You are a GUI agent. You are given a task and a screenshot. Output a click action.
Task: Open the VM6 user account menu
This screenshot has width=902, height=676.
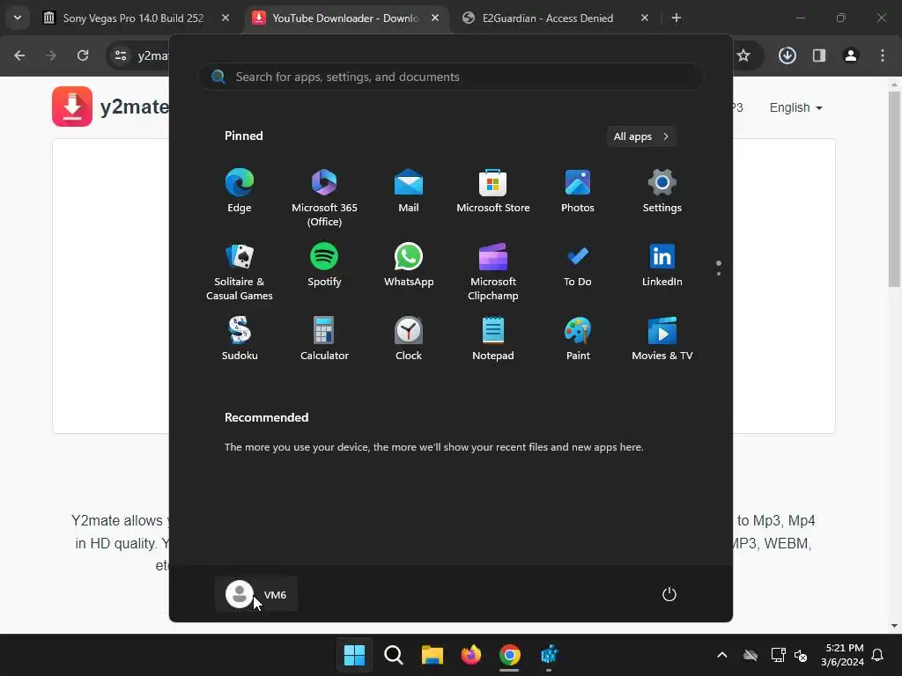[256, 594]
